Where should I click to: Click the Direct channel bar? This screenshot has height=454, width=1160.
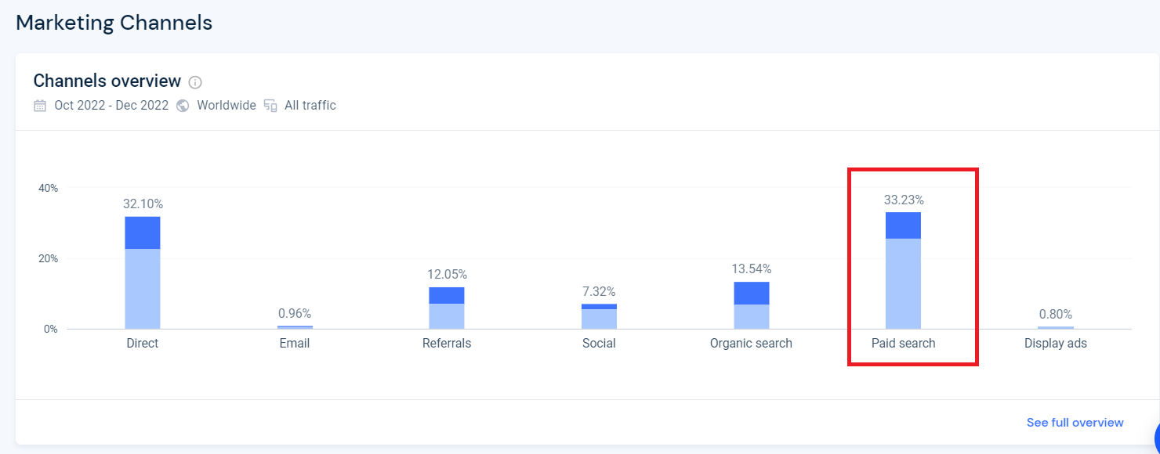point(143,272)
